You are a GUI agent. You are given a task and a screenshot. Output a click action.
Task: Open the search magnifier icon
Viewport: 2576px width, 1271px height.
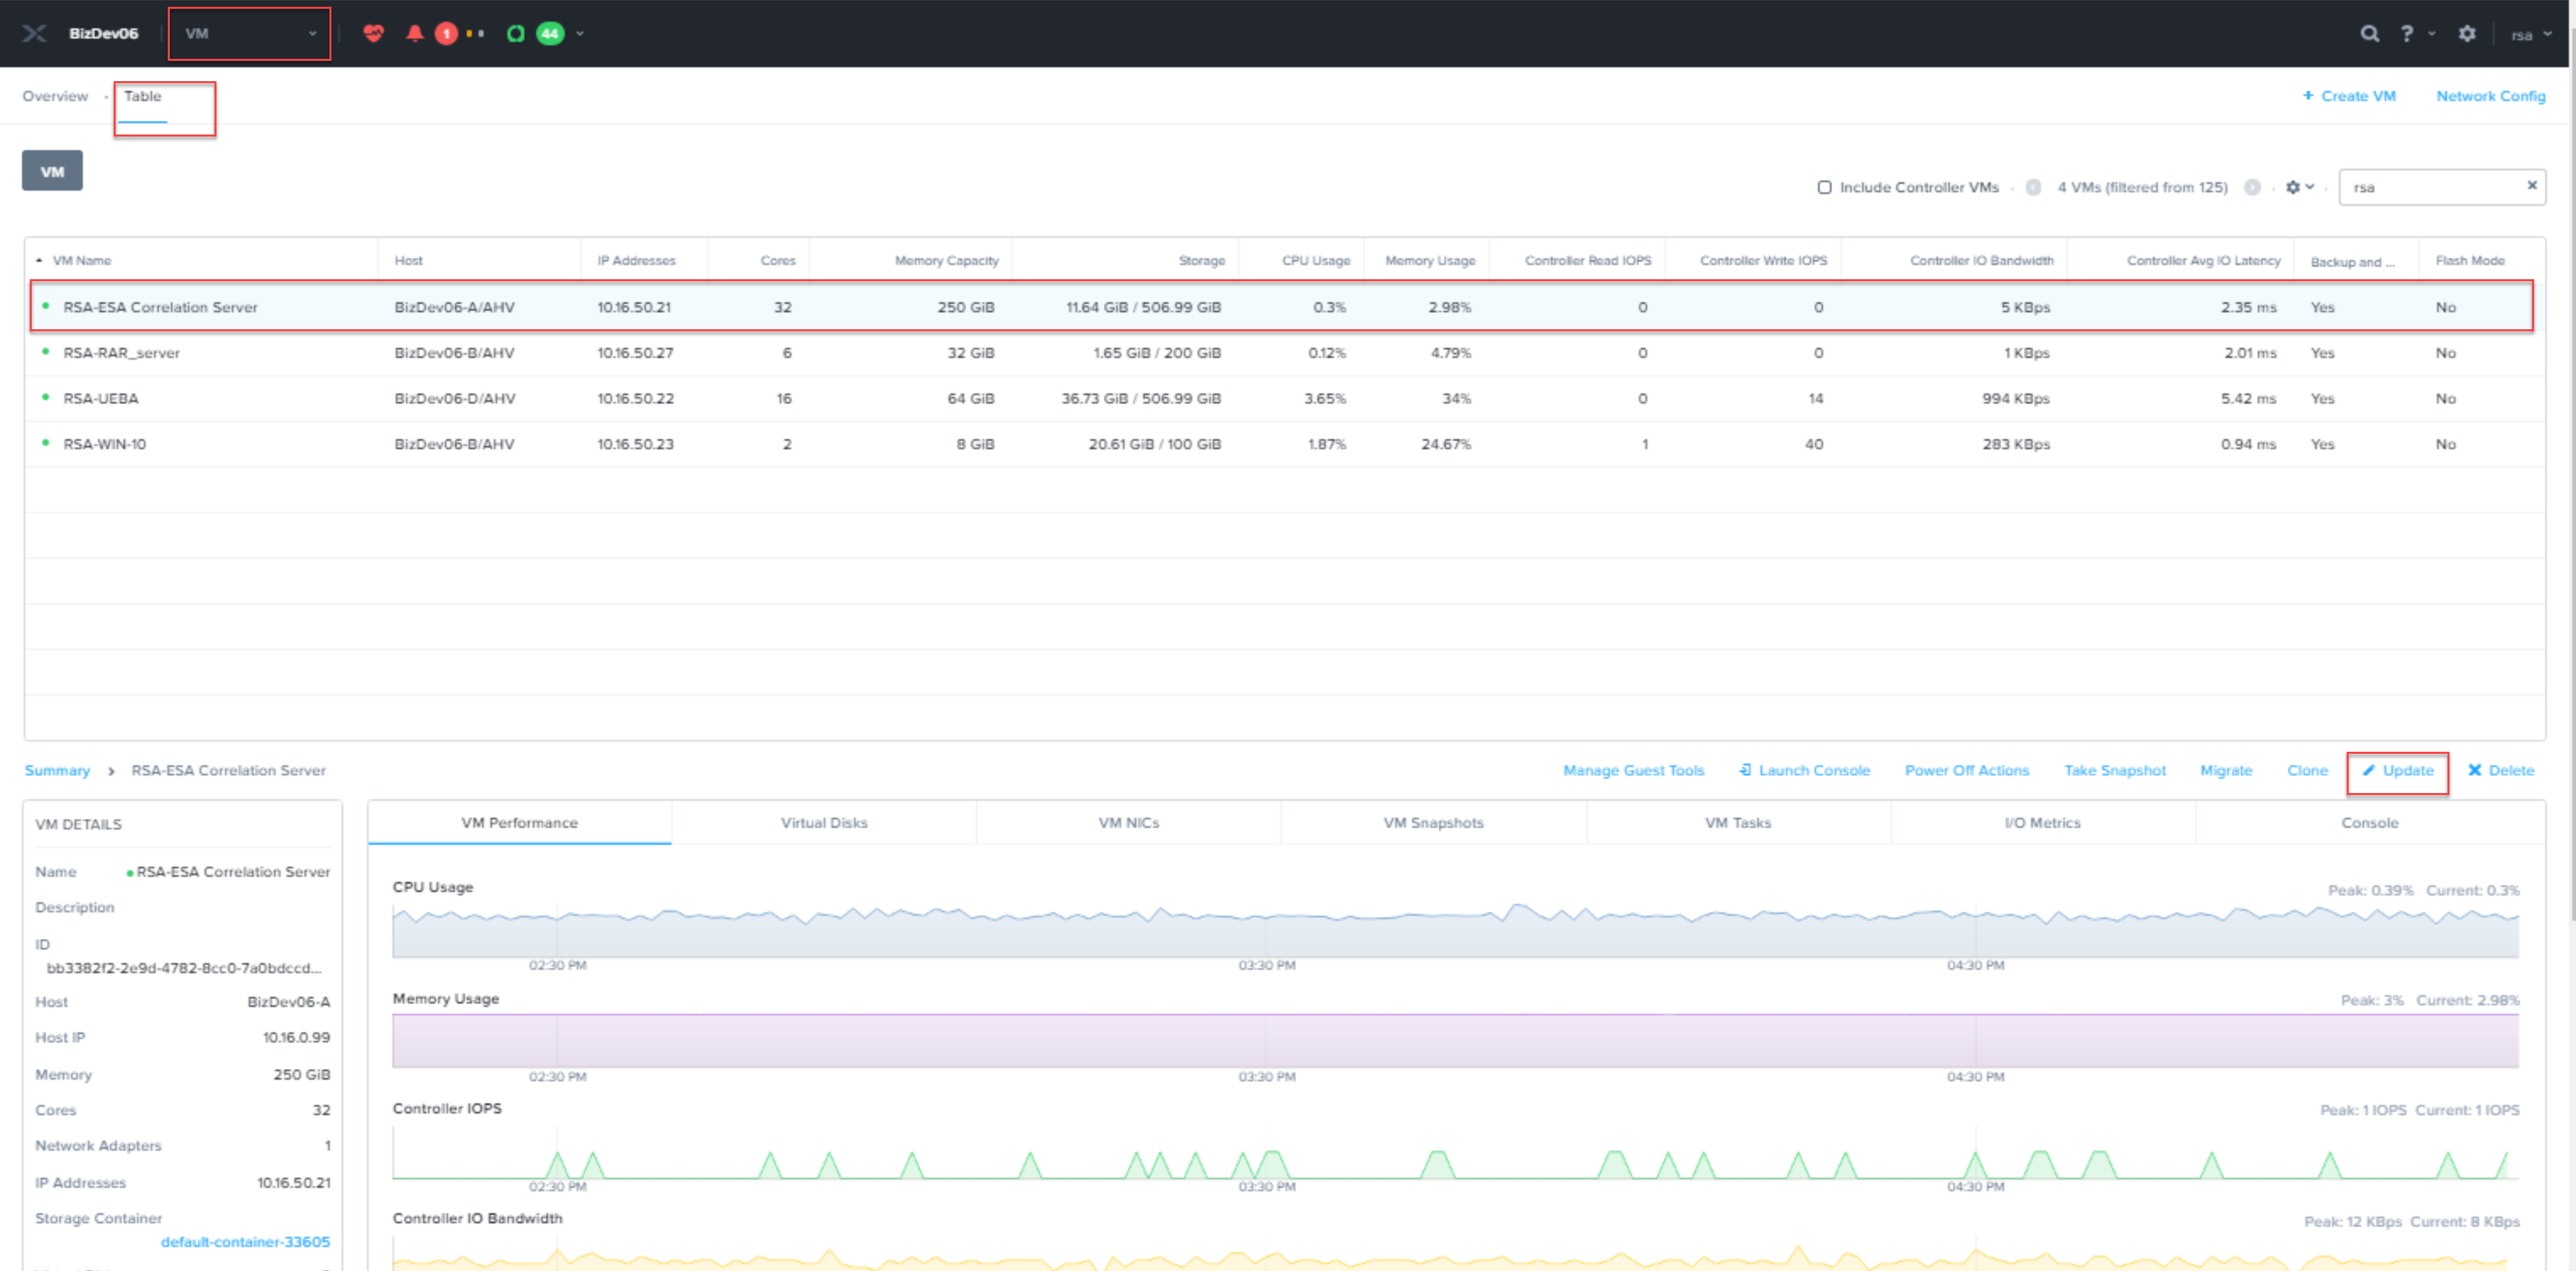[2369, 33]
